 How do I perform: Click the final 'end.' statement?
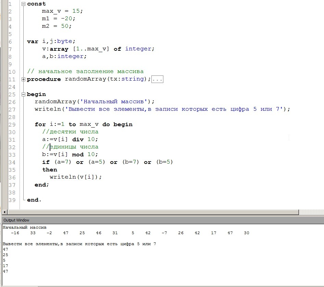coord(34,200)
